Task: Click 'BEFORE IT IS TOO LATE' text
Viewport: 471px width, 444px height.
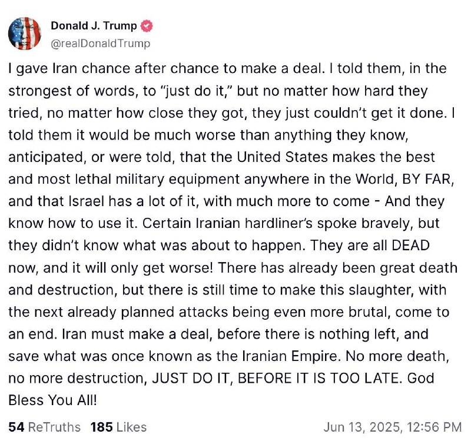Action: click(x=318, y=378)
